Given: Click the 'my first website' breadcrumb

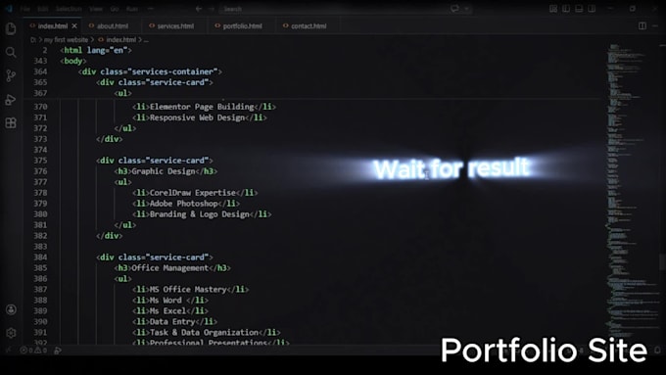Looking at the screenshot, I should coord(66,40).
